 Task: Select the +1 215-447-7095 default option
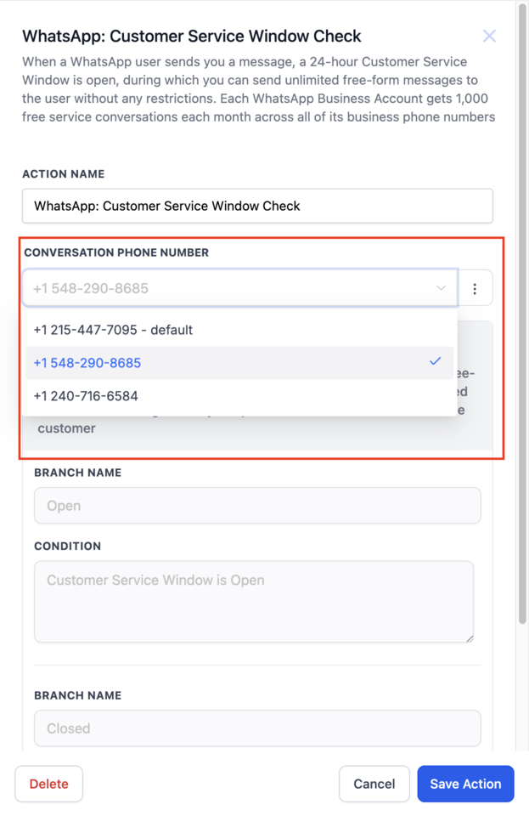(113, 330)
